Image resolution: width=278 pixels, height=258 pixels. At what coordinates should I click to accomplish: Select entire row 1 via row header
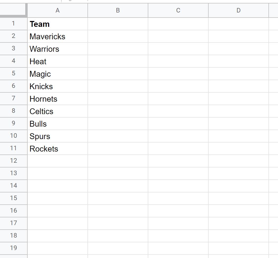[x=14, y=24]
